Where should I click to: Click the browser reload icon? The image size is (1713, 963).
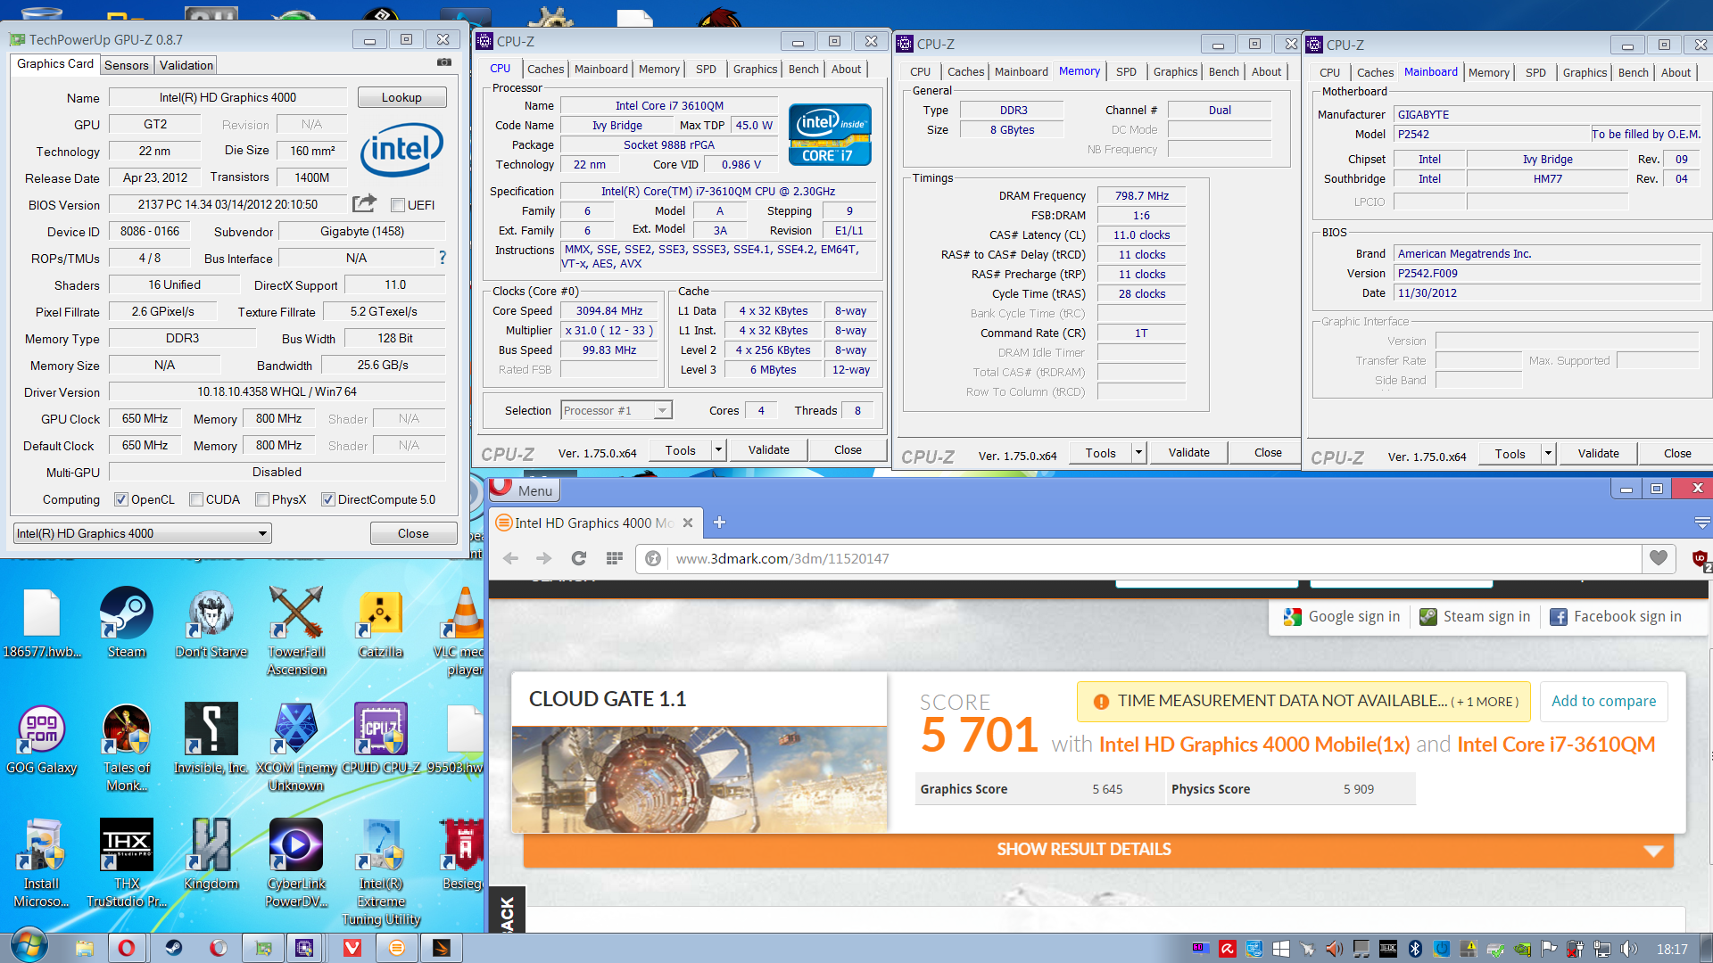(x=578, y=558)
